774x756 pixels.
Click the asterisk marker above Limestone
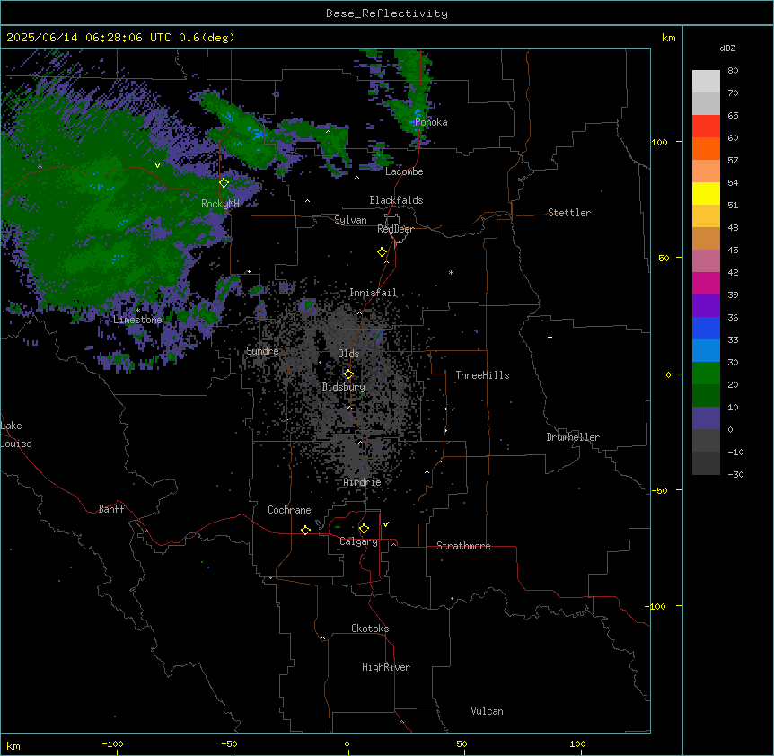point(137,311)
